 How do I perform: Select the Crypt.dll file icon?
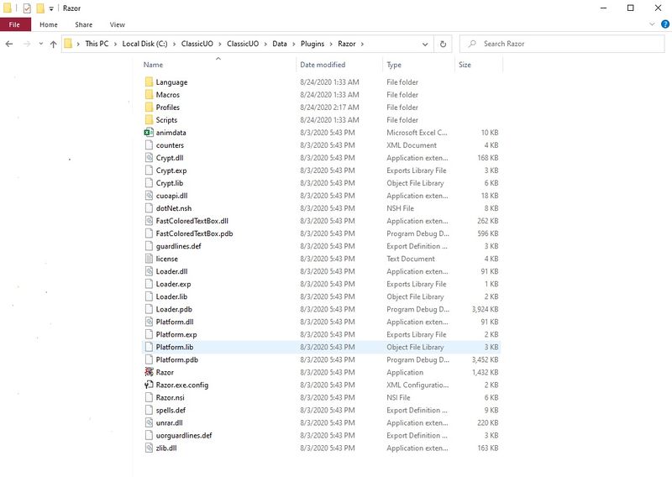tap(149, 158)
